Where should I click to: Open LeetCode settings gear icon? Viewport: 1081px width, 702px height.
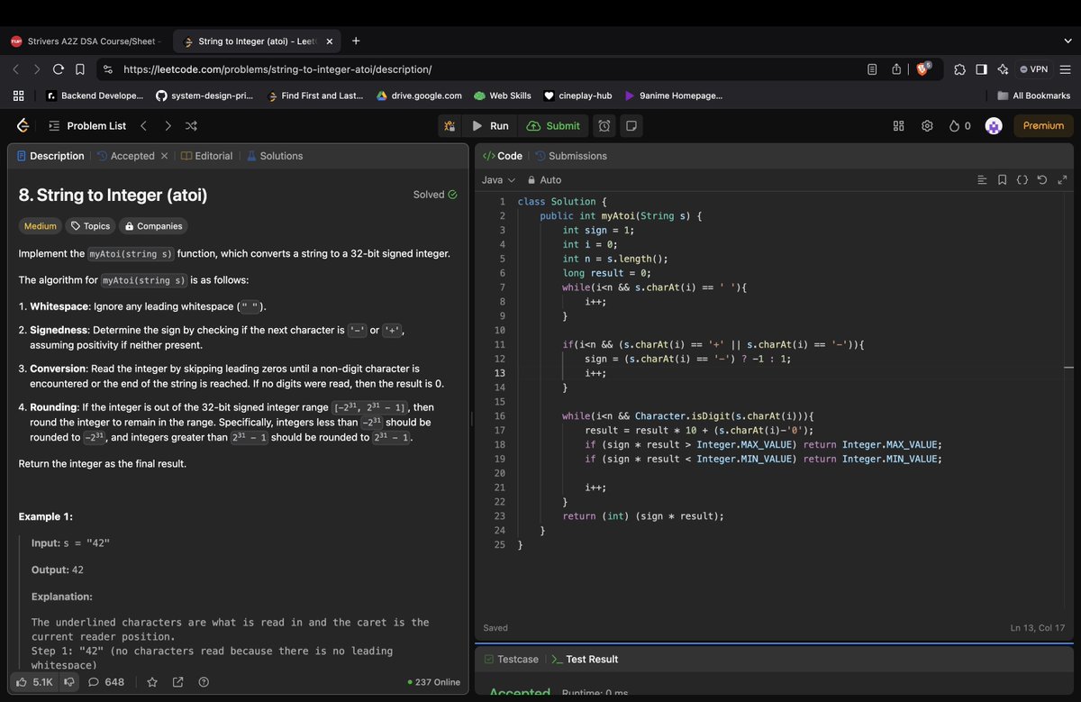(927, 125)
